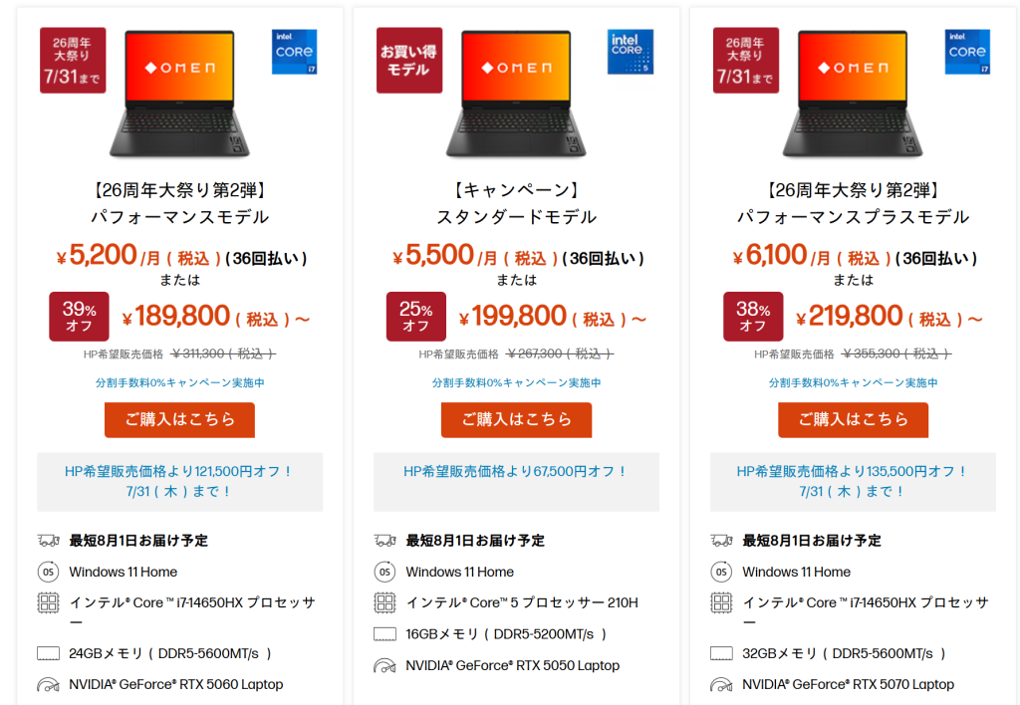Open the 分割手数料0%キャンペーン link under ¥199,800
The image size is (1020, 705).
pyautogui.click(x=517, y=382)
